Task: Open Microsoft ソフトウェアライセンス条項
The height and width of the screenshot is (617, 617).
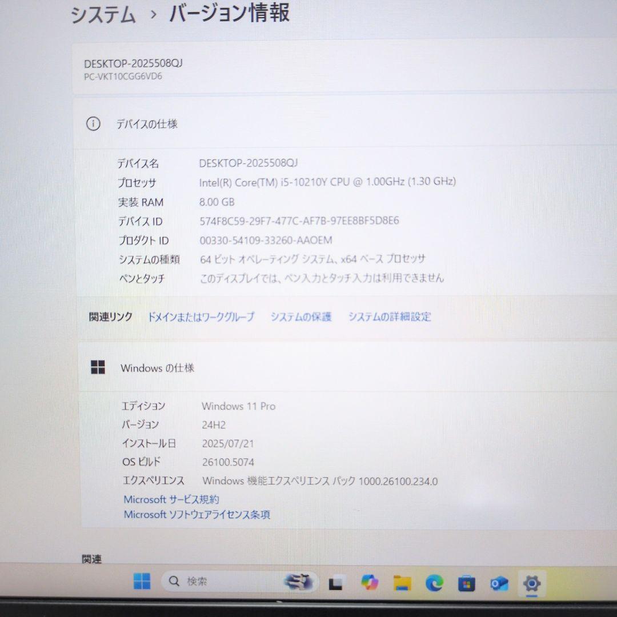Action: pos(198,514)
